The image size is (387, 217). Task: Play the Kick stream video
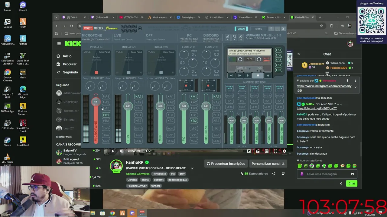pos(112,151)
